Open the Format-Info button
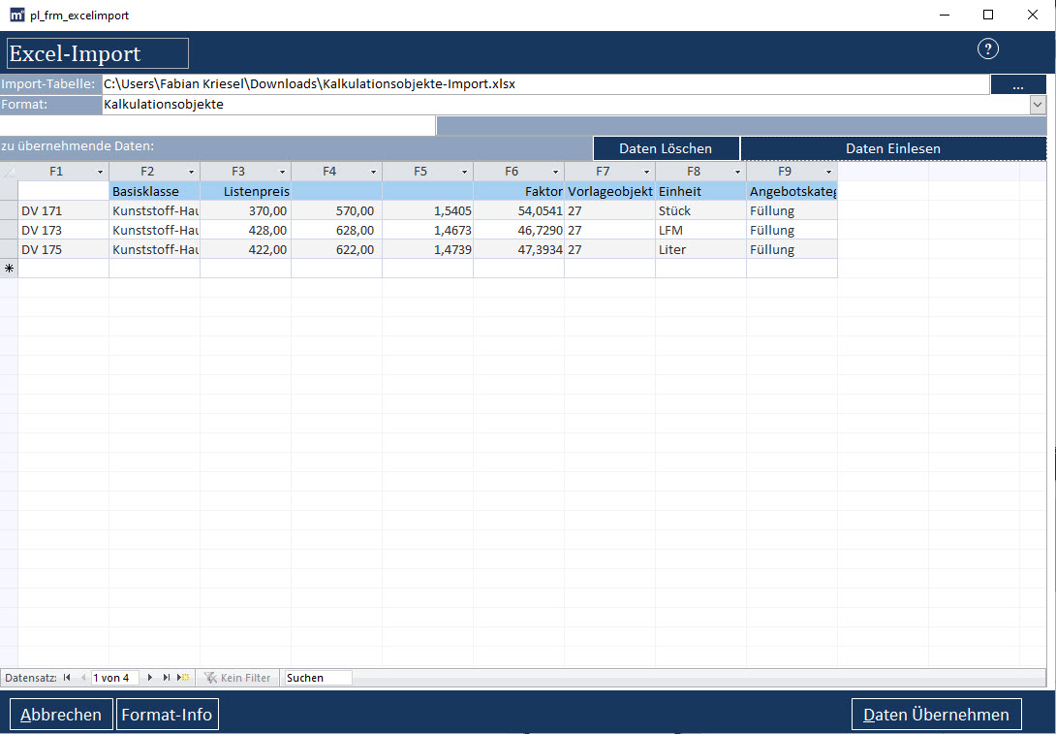Viewport: 1056px width, 734px height. [x=167, y=715]
